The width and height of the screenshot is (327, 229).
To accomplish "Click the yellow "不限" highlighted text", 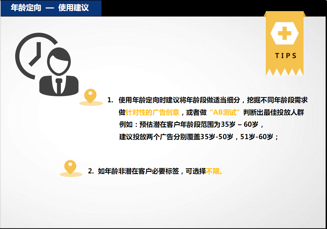I will [x=214, y=172].
